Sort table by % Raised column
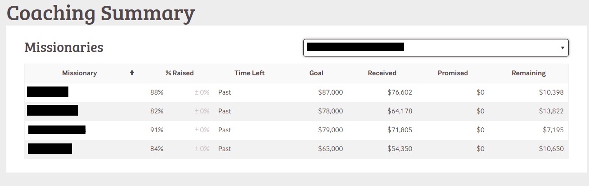 click(180, 73)
